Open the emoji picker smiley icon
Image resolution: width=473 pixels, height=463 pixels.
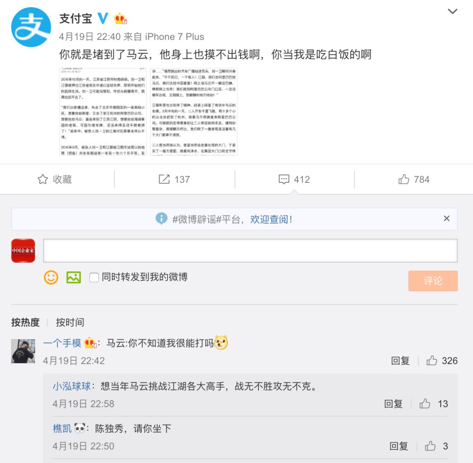pyautogui.click(x=51, y=277)
